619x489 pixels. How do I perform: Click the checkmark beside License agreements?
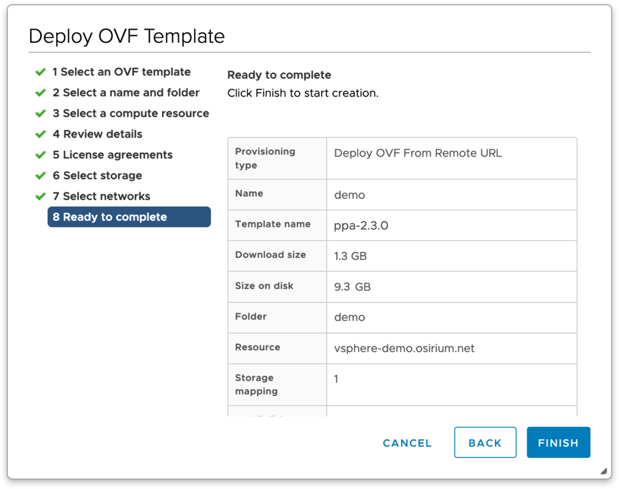[x=40, y=155]
